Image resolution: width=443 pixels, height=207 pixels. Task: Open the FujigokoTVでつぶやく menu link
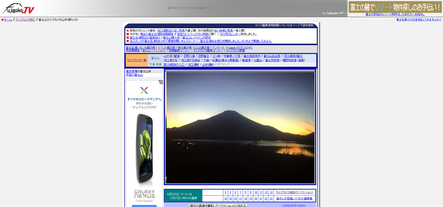[240, 48]
